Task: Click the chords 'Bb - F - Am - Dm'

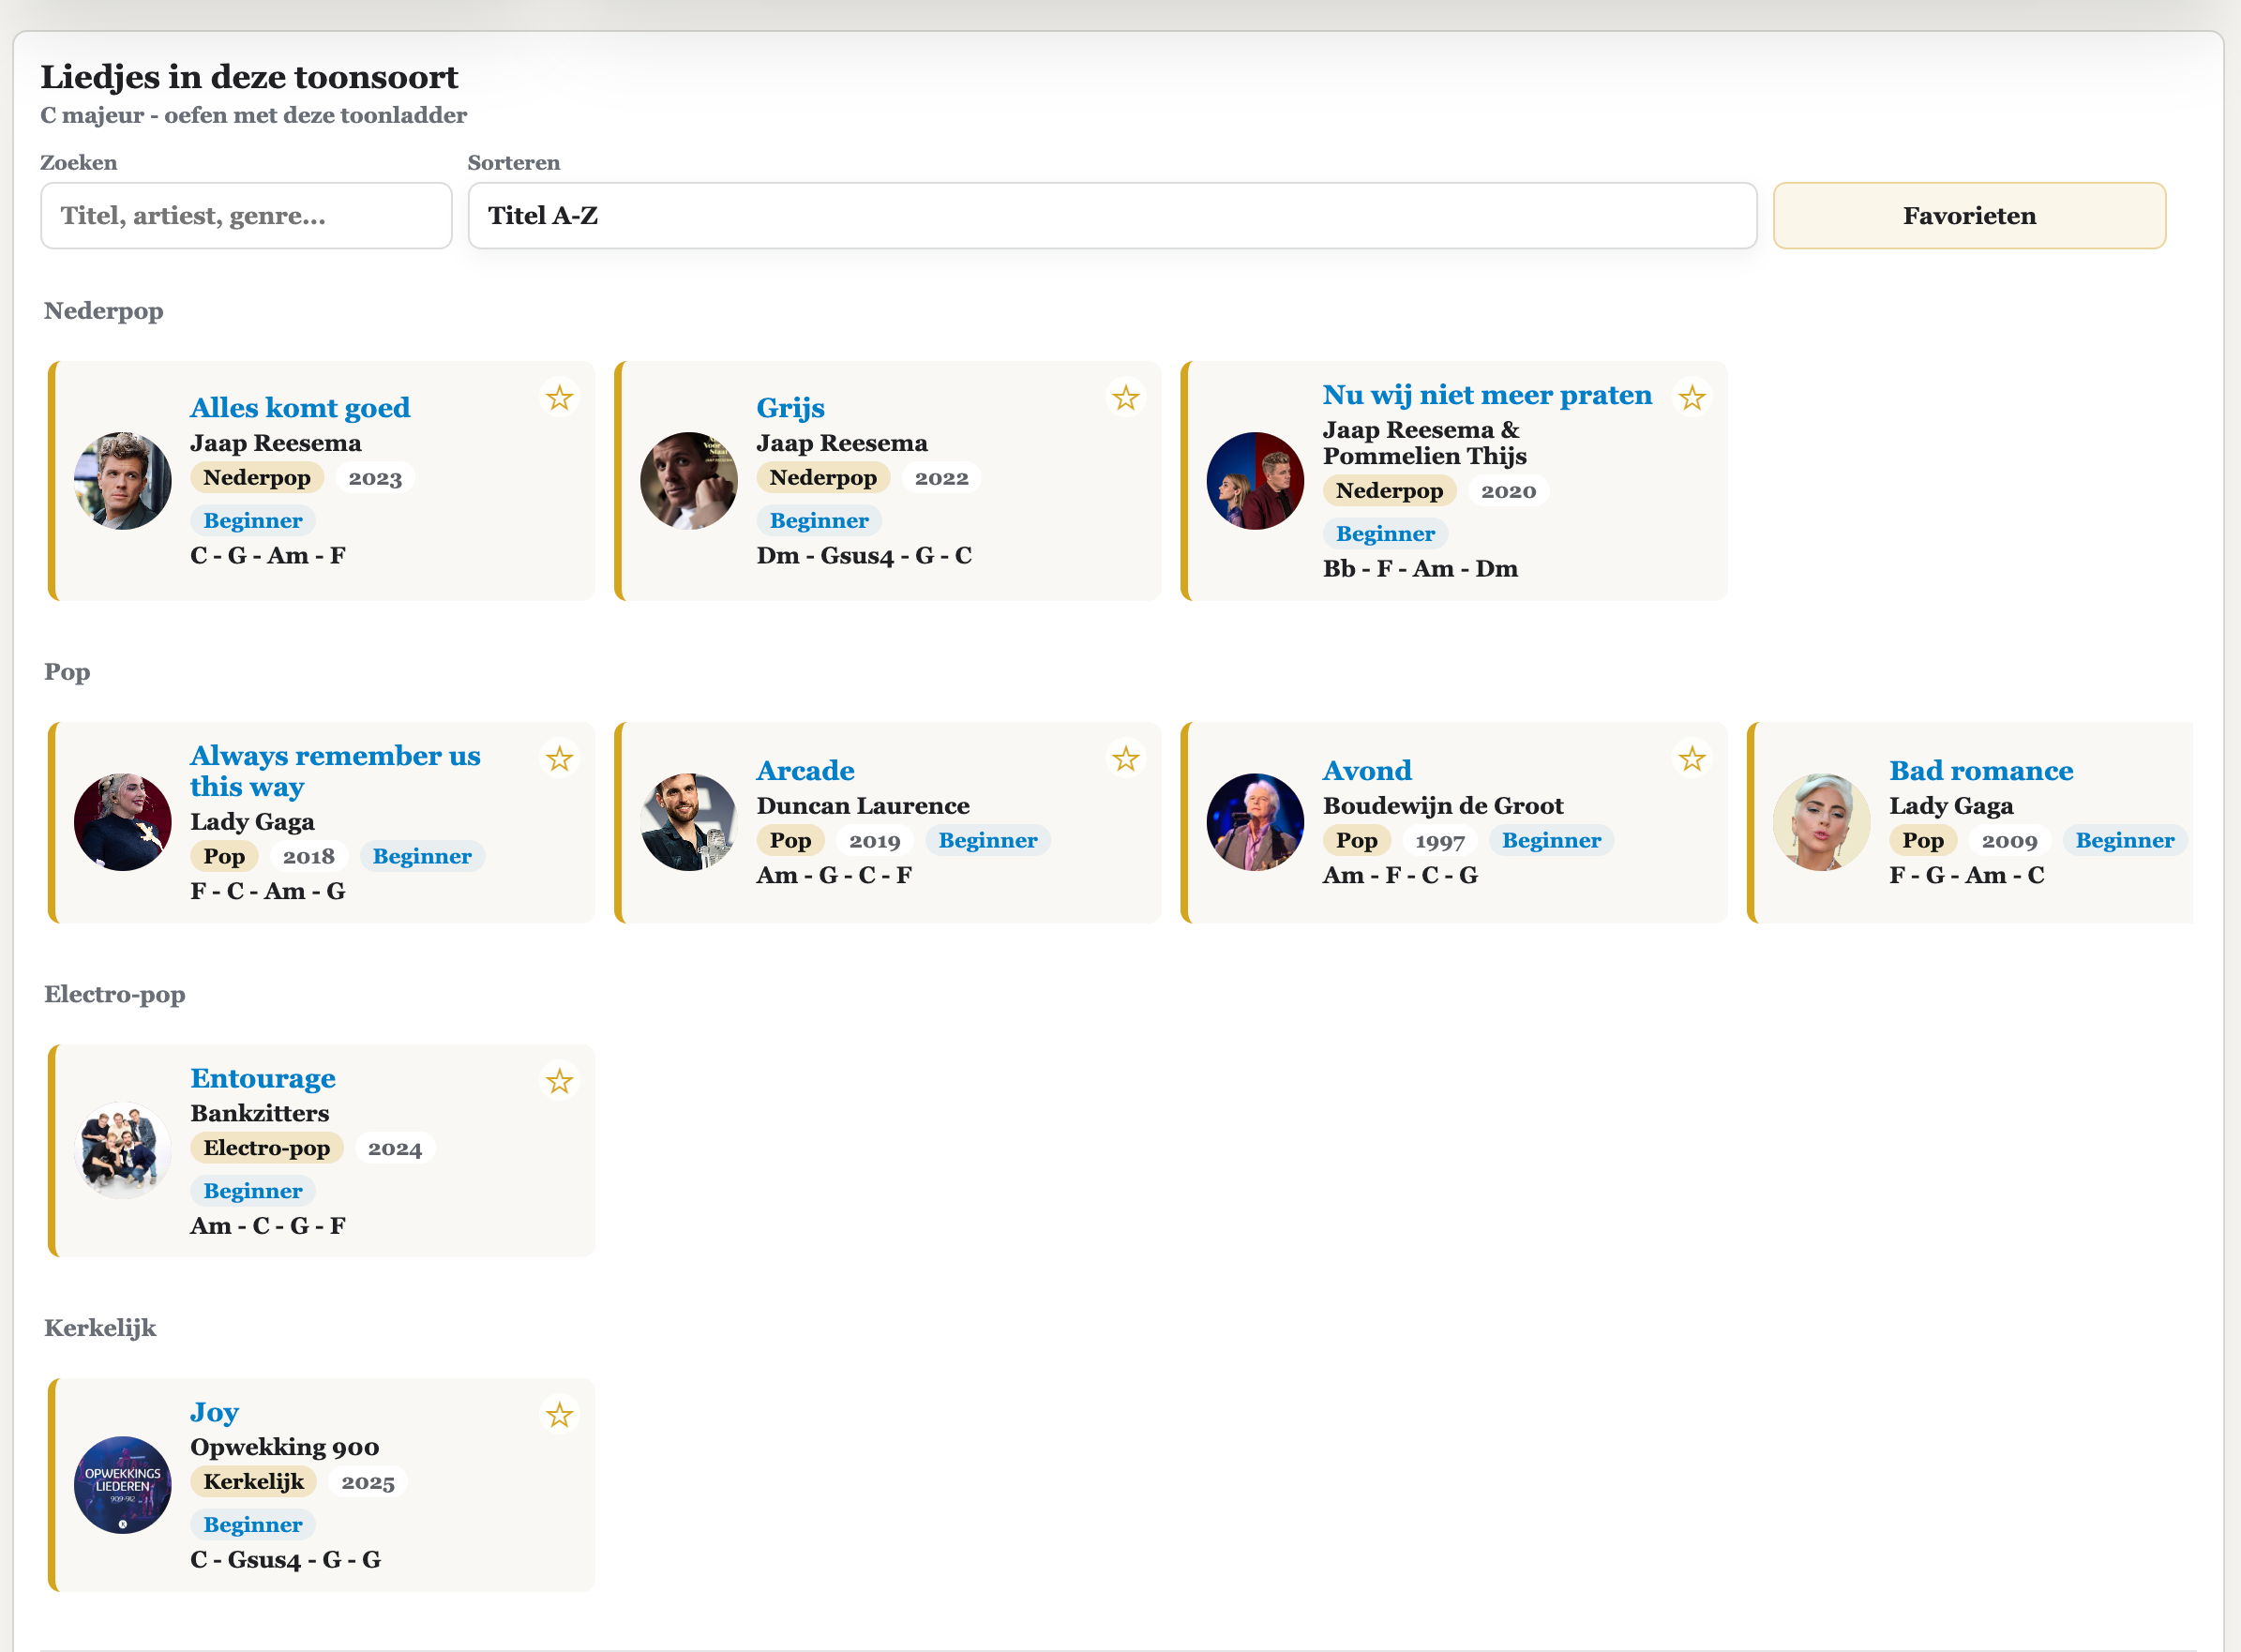Action: coord(1420,569)
